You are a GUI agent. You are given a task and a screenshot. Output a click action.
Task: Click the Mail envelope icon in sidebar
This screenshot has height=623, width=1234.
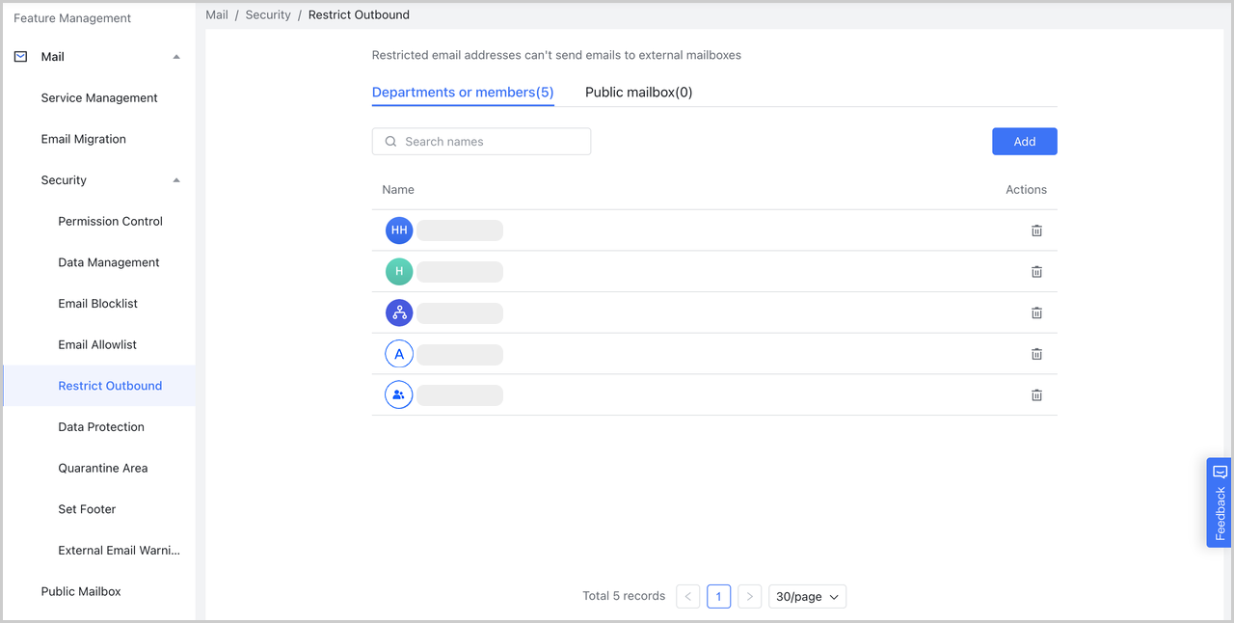click(19, 56)
